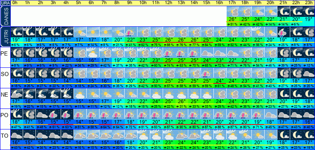The height and width of the screenshot is (150, 315).
Task: Click the sunny icon for JUTRI at 6h
Action: click(92, 32)
